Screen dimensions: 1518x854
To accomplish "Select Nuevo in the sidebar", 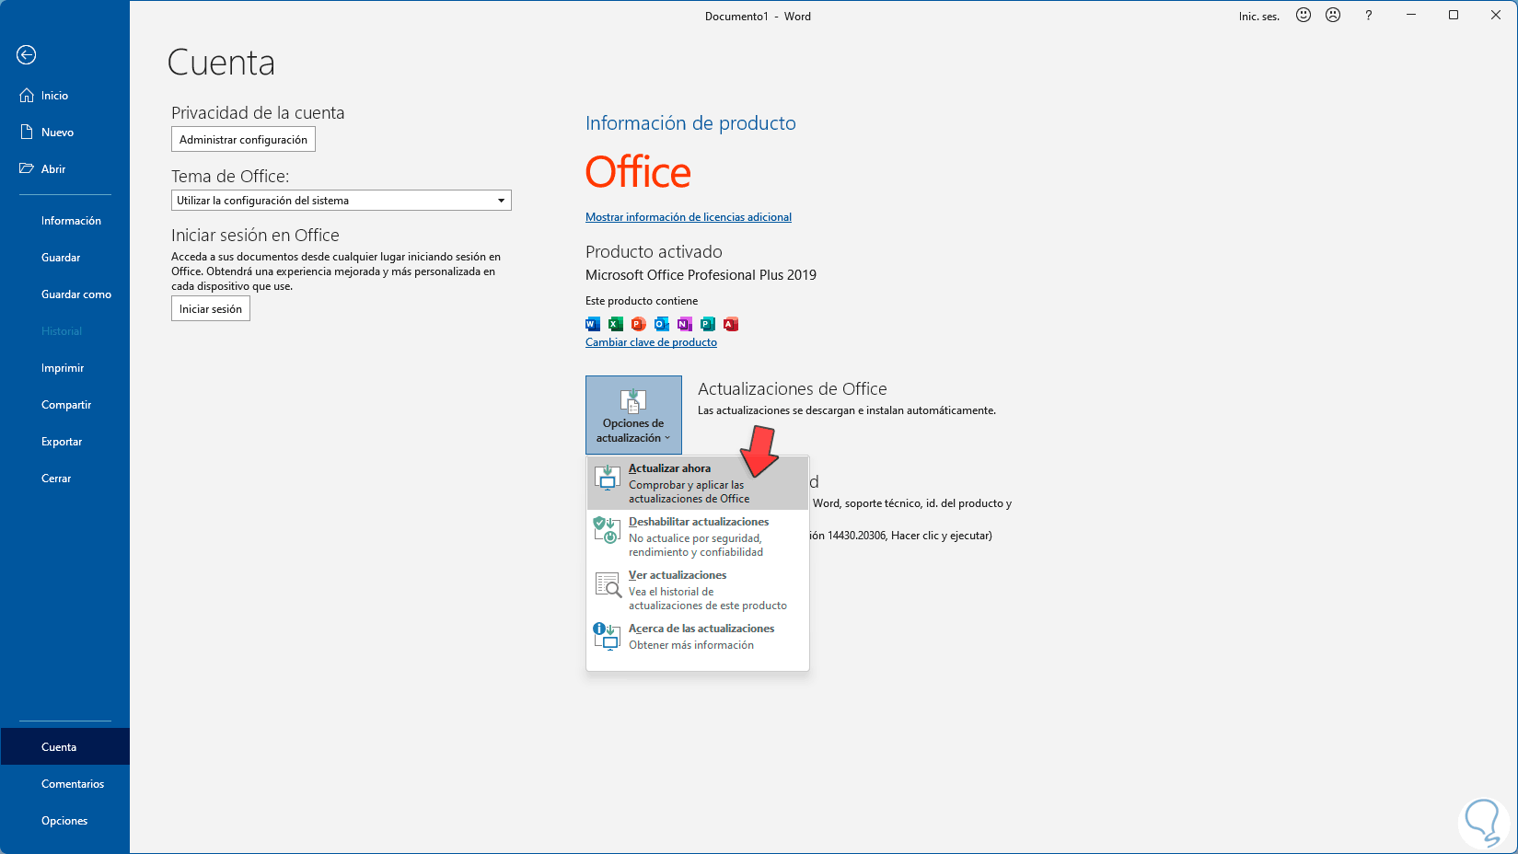I will (64, 133).
